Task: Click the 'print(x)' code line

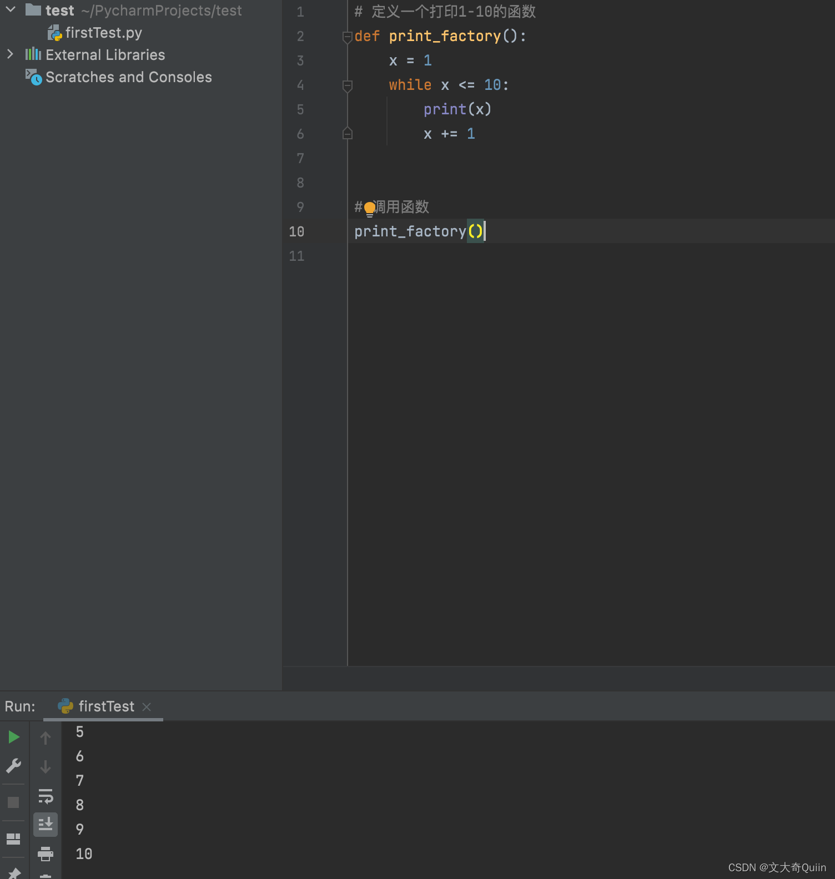Action: click(457, 109)
